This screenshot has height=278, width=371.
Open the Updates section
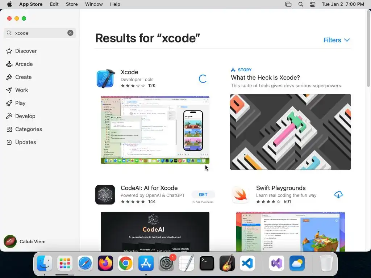(x=21, y=142)
